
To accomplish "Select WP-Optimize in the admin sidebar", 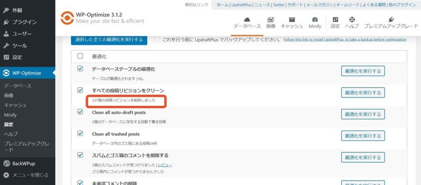I will [27, 73].
